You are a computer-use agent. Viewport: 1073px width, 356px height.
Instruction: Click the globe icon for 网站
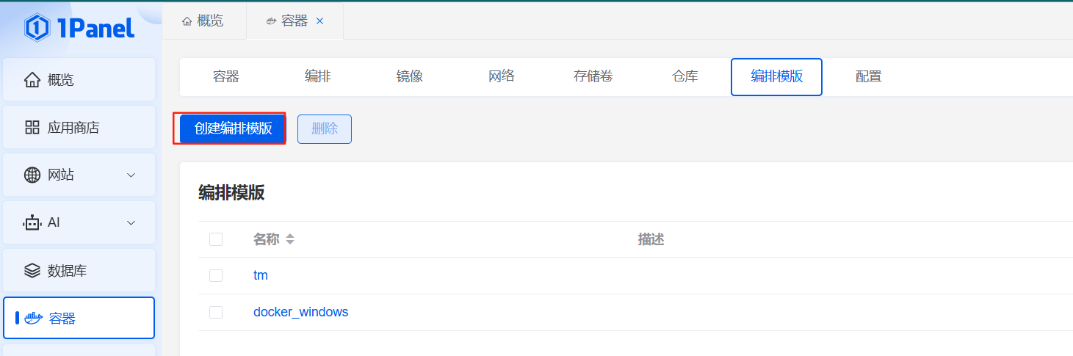(x=32, y=175)
